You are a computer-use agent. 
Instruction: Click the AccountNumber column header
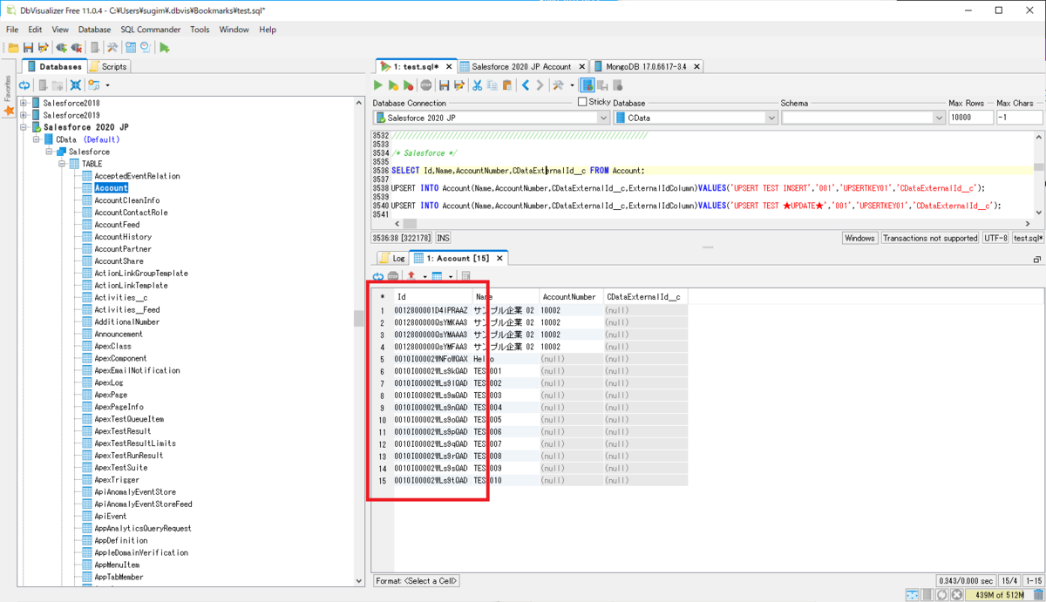tap(571, 297)
